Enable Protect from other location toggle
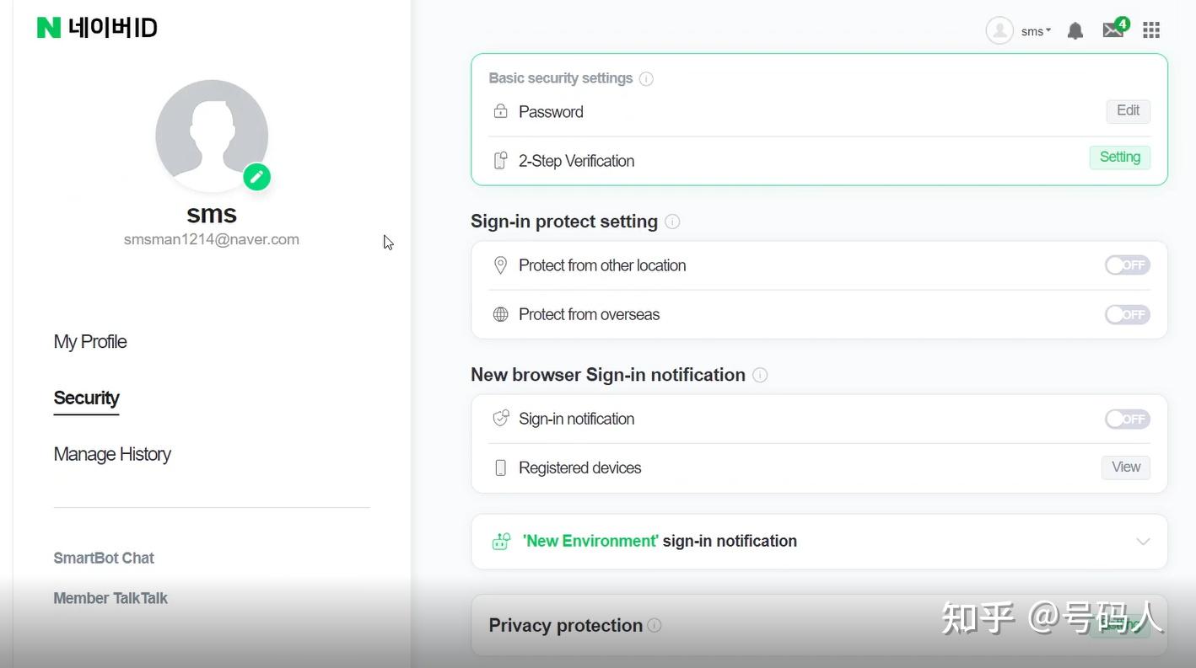This screenshot has width=1196, height=668. point(1127,265)
